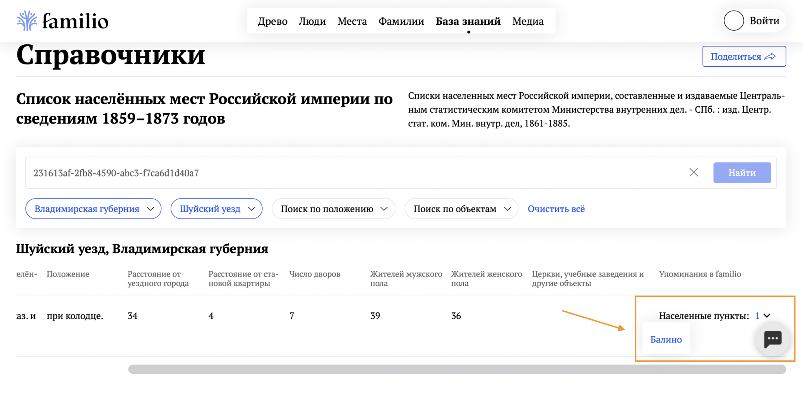This screenshot has height=397, width=803.
Task: Click the Населенные пункты count 1
Action: [x=758, y=316]
